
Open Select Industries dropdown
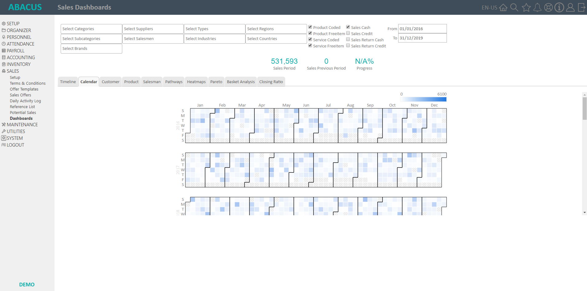click(215, 39)
